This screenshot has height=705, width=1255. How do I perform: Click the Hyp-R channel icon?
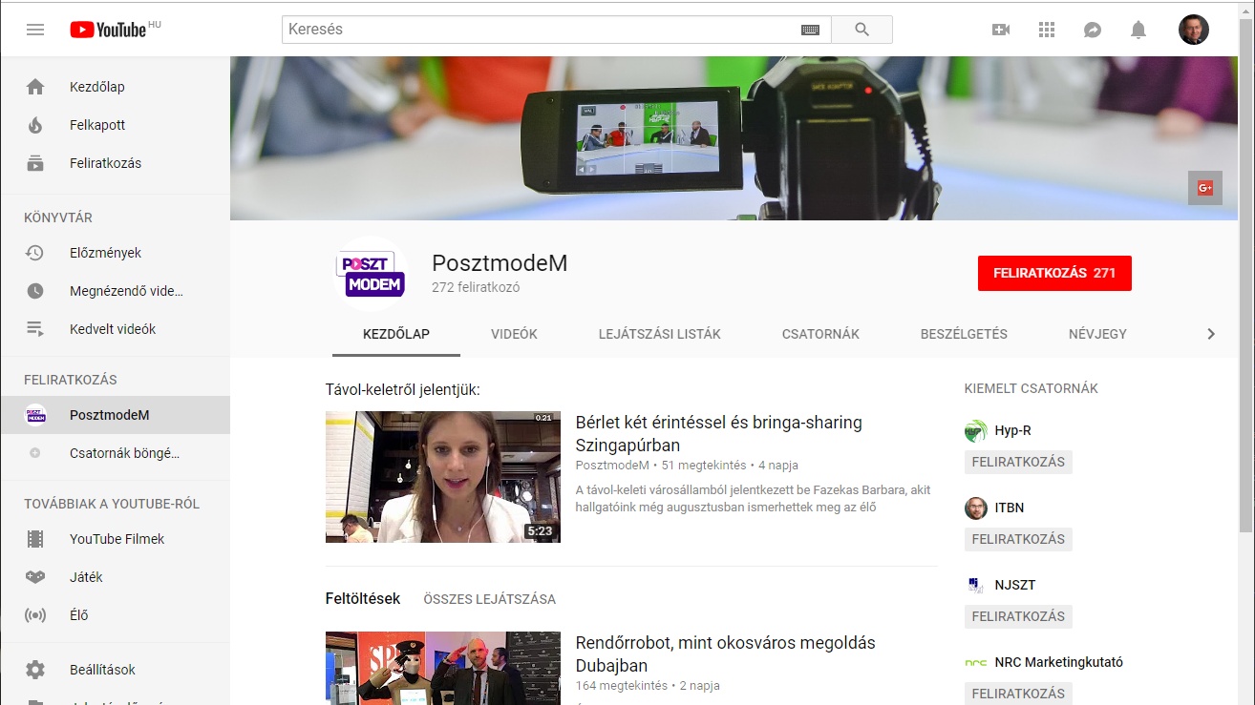[975, 430]
